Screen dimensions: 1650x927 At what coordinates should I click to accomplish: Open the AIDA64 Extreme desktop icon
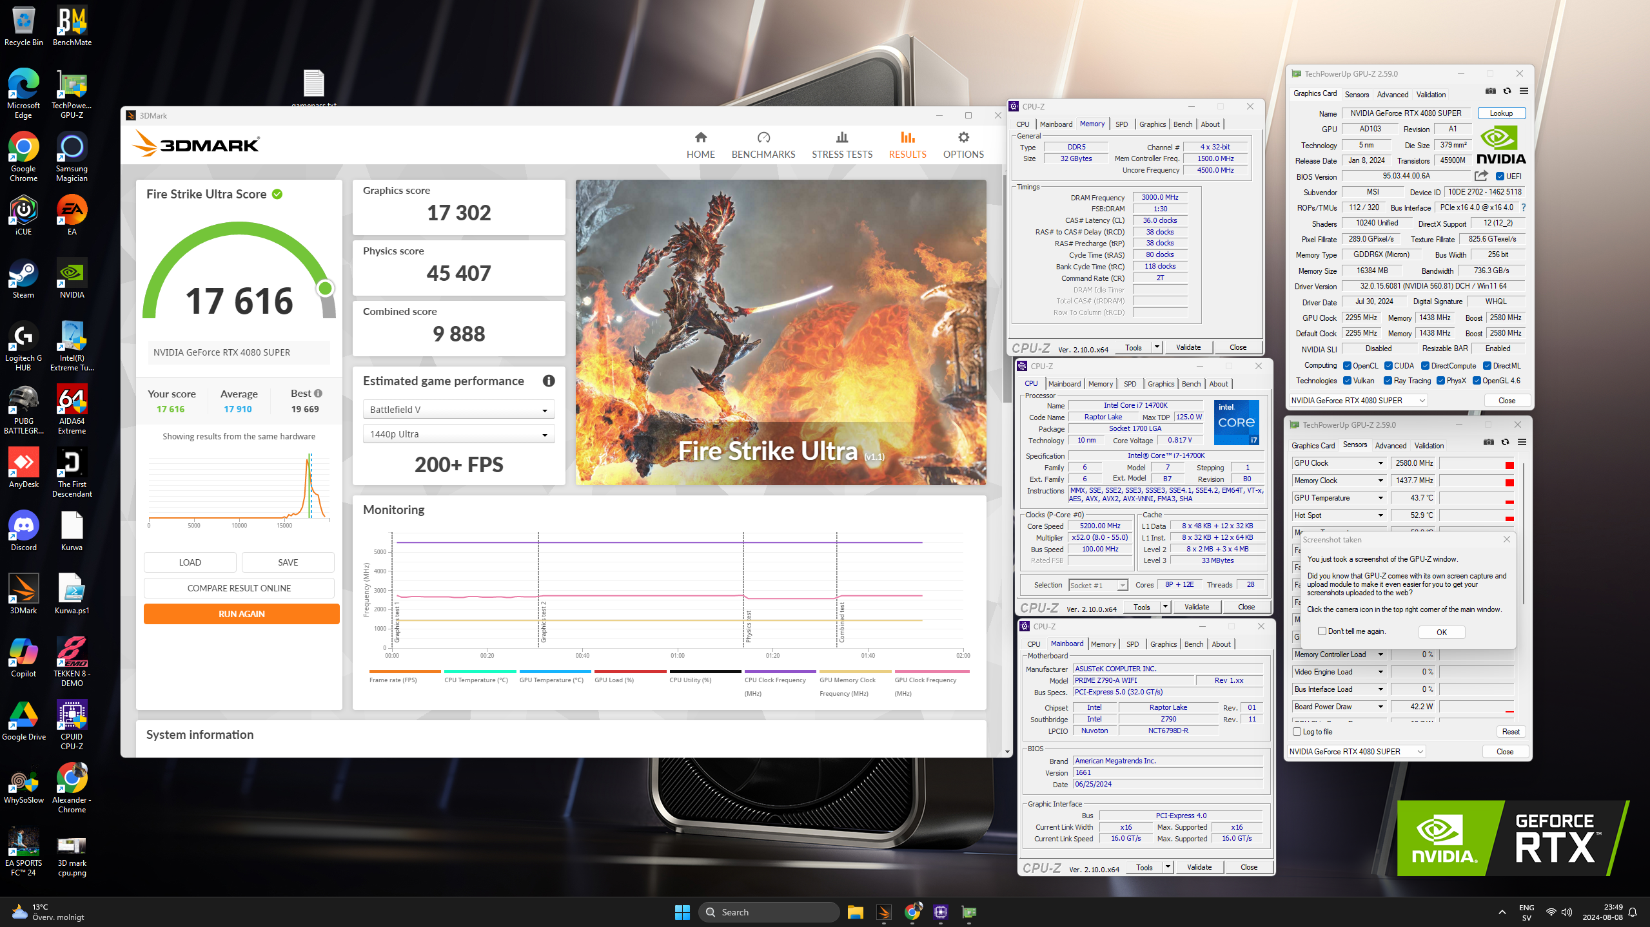tap(72, 410)
